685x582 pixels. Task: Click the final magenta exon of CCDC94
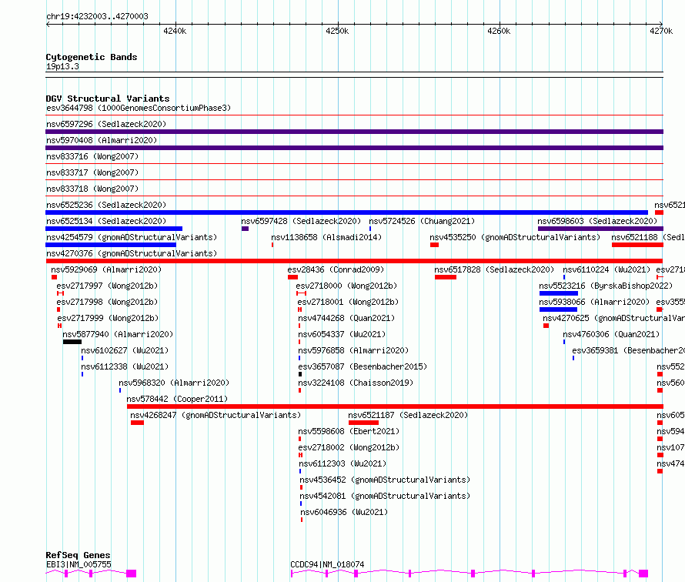pos(643,574)
